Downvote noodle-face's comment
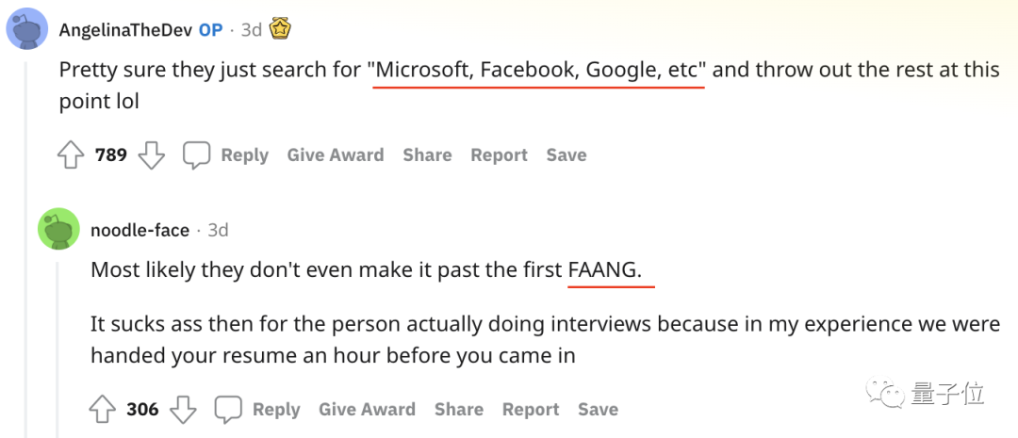 pyautogui.click(x=183, y=409)
